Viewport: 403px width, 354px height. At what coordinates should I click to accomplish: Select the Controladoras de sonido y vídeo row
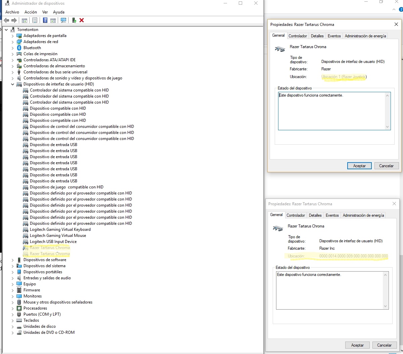click(73, 78)
